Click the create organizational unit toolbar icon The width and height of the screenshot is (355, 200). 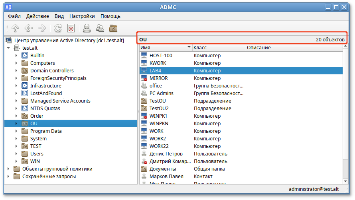[x=113, y=28]
